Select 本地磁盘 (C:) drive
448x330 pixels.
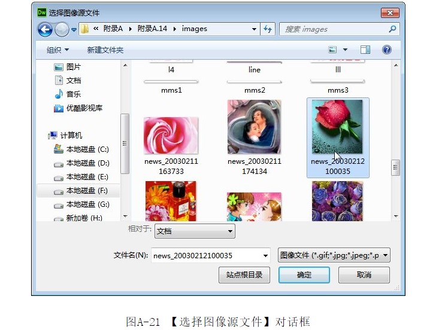[x=87, y=149]
